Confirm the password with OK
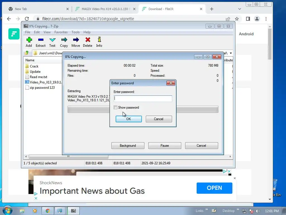This screenshot has width=286, height=215. [128, 119]
